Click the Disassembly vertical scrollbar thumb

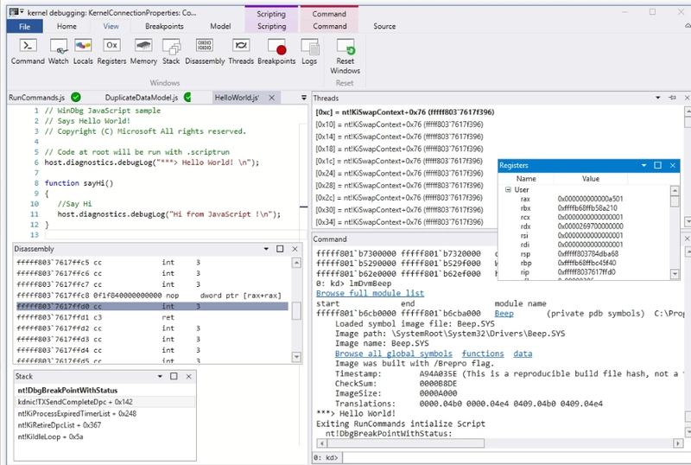coord(296,310)
